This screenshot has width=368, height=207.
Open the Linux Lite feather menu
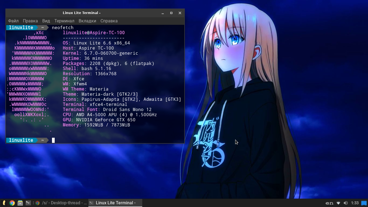[x=4, y=203]
